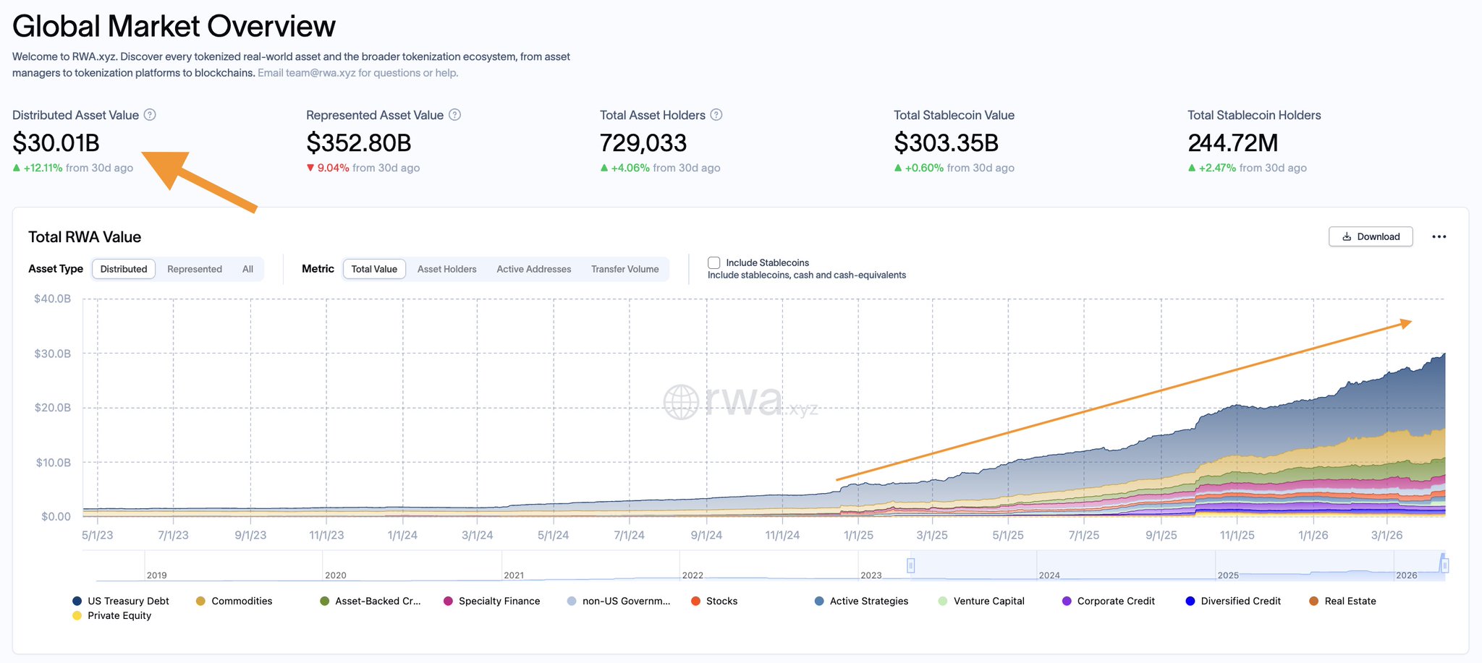Open the three-dot chart options menu
The image size is (1482, 663).
coord(1439,237)
